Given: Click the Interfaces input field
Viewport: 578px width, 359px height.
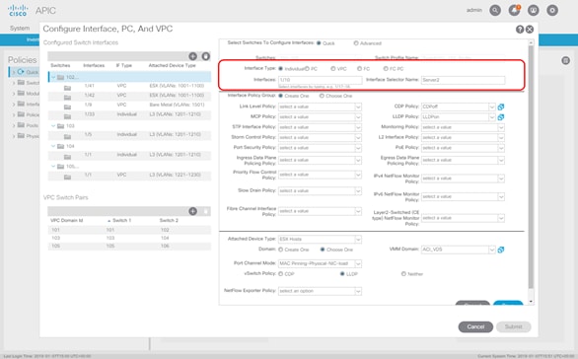Looking at the screenshot, I should [320, 80].
